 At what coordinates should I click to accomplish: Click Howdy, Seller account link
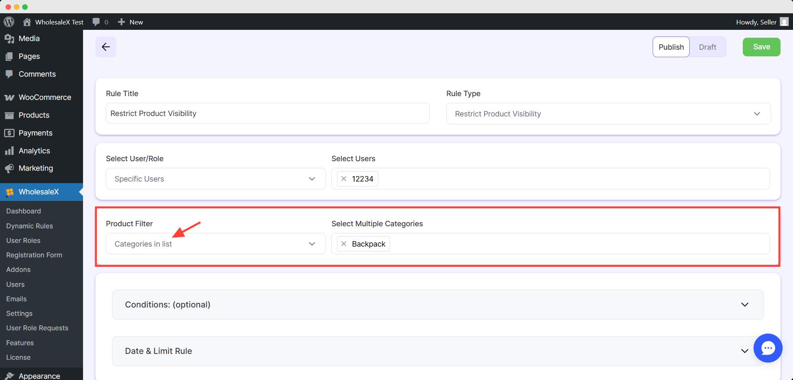point(756,22)
